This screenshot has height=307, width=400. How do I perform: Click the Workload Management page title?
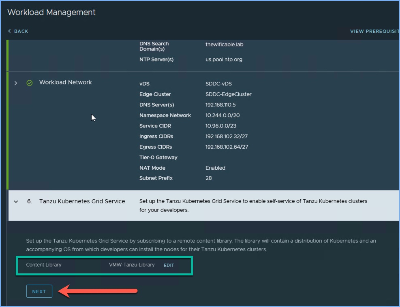51,12
